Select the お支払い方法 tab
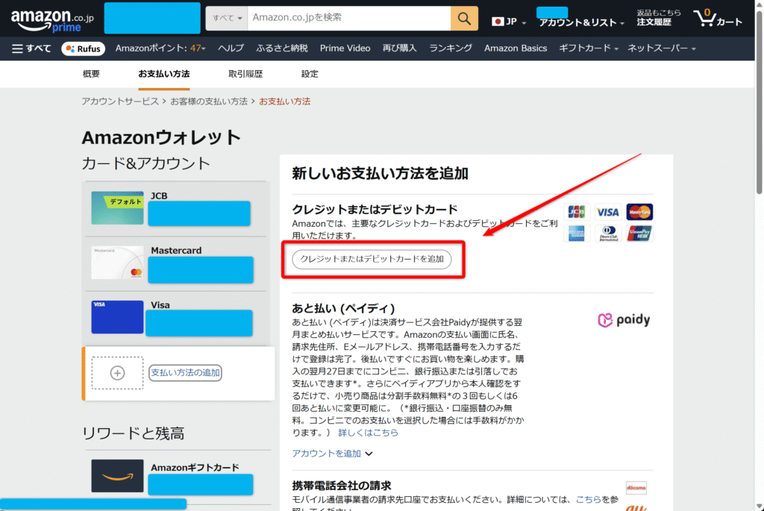This screenshot has height=511, width=764. click(x=163, y=74)
